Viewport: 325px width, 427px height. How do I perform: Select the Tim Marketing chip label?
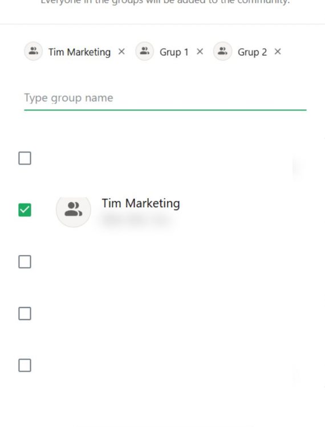79,52
